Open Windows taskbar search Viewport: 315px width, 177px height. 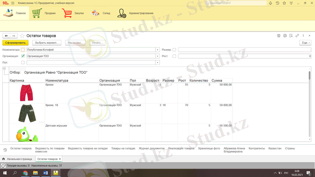[15, 173]
